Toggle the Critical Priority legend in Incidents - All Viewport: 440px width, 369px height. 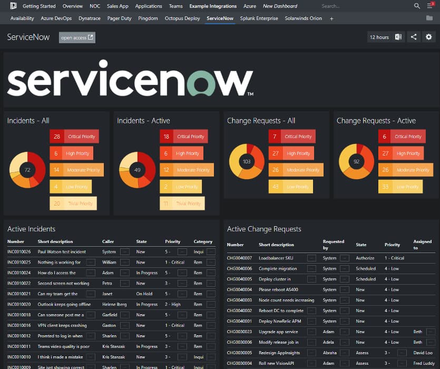(74, 136)
